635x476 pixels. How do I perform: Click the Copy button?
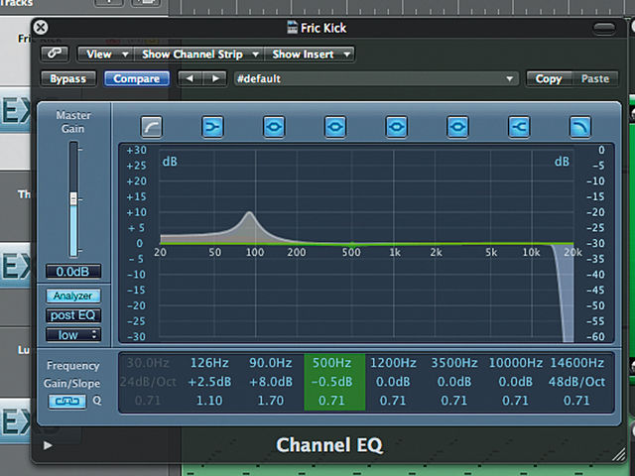549,78
